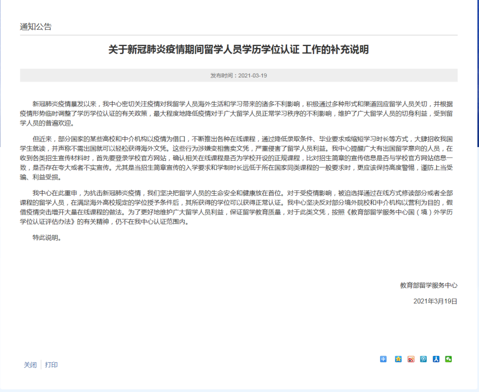479x392 pixels.
Task: Click the paragraph starting 但近来，部分国家
Action: pos(237,158)
